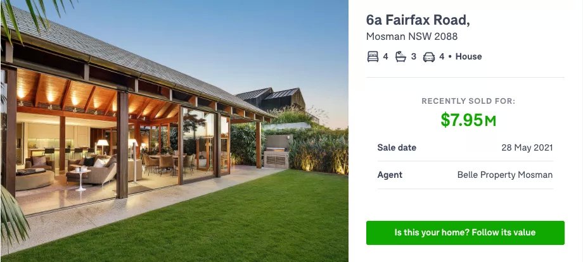Click the green Follow its value button
Screen dimensions: 583x262
point(465,233)
